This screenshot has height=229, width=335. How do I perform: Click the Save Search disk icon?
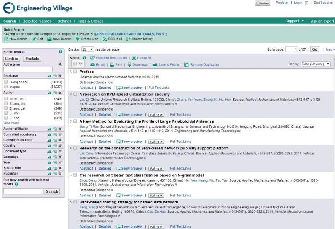[49, 39]
